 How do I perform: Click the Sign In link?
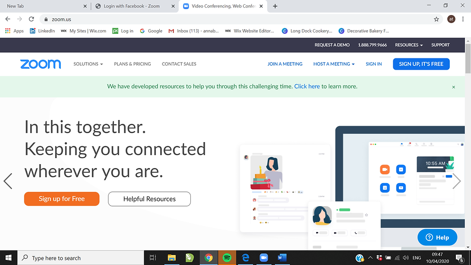click(x=374, y=64)
